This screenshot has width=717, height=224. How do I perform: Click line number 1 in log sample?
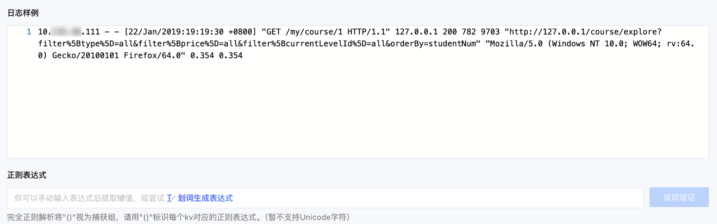coord(29,32)
